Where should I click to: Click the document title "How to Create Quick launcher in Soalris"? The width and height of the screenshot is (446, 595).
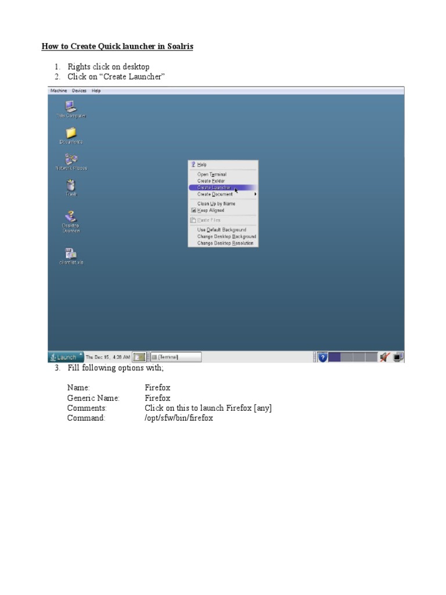pos(117,46)
